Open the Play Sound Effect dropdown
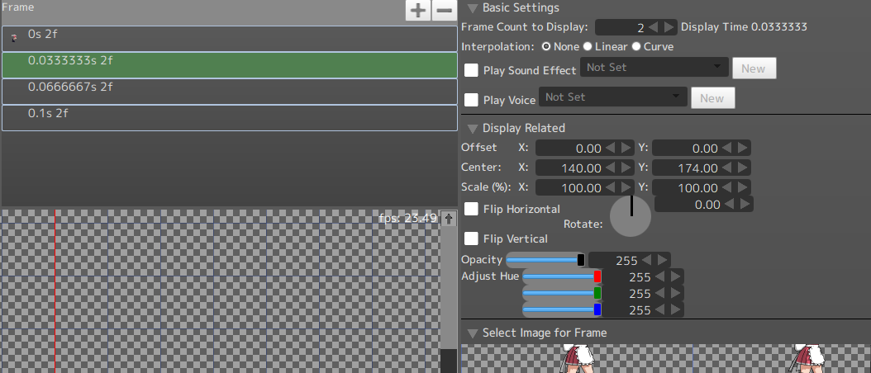The width and height of the screenshot is (871, 373). tap(654, 68)
